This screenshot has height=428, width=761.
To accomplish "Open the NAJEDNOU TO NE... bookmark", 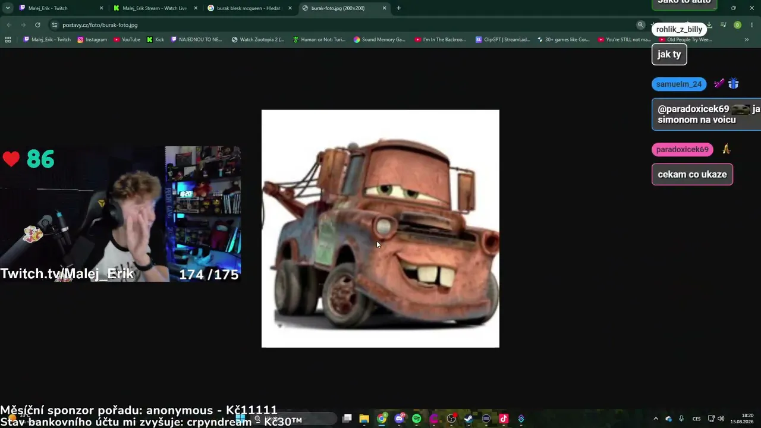I will pyautogui.click(x=196, y=40).
